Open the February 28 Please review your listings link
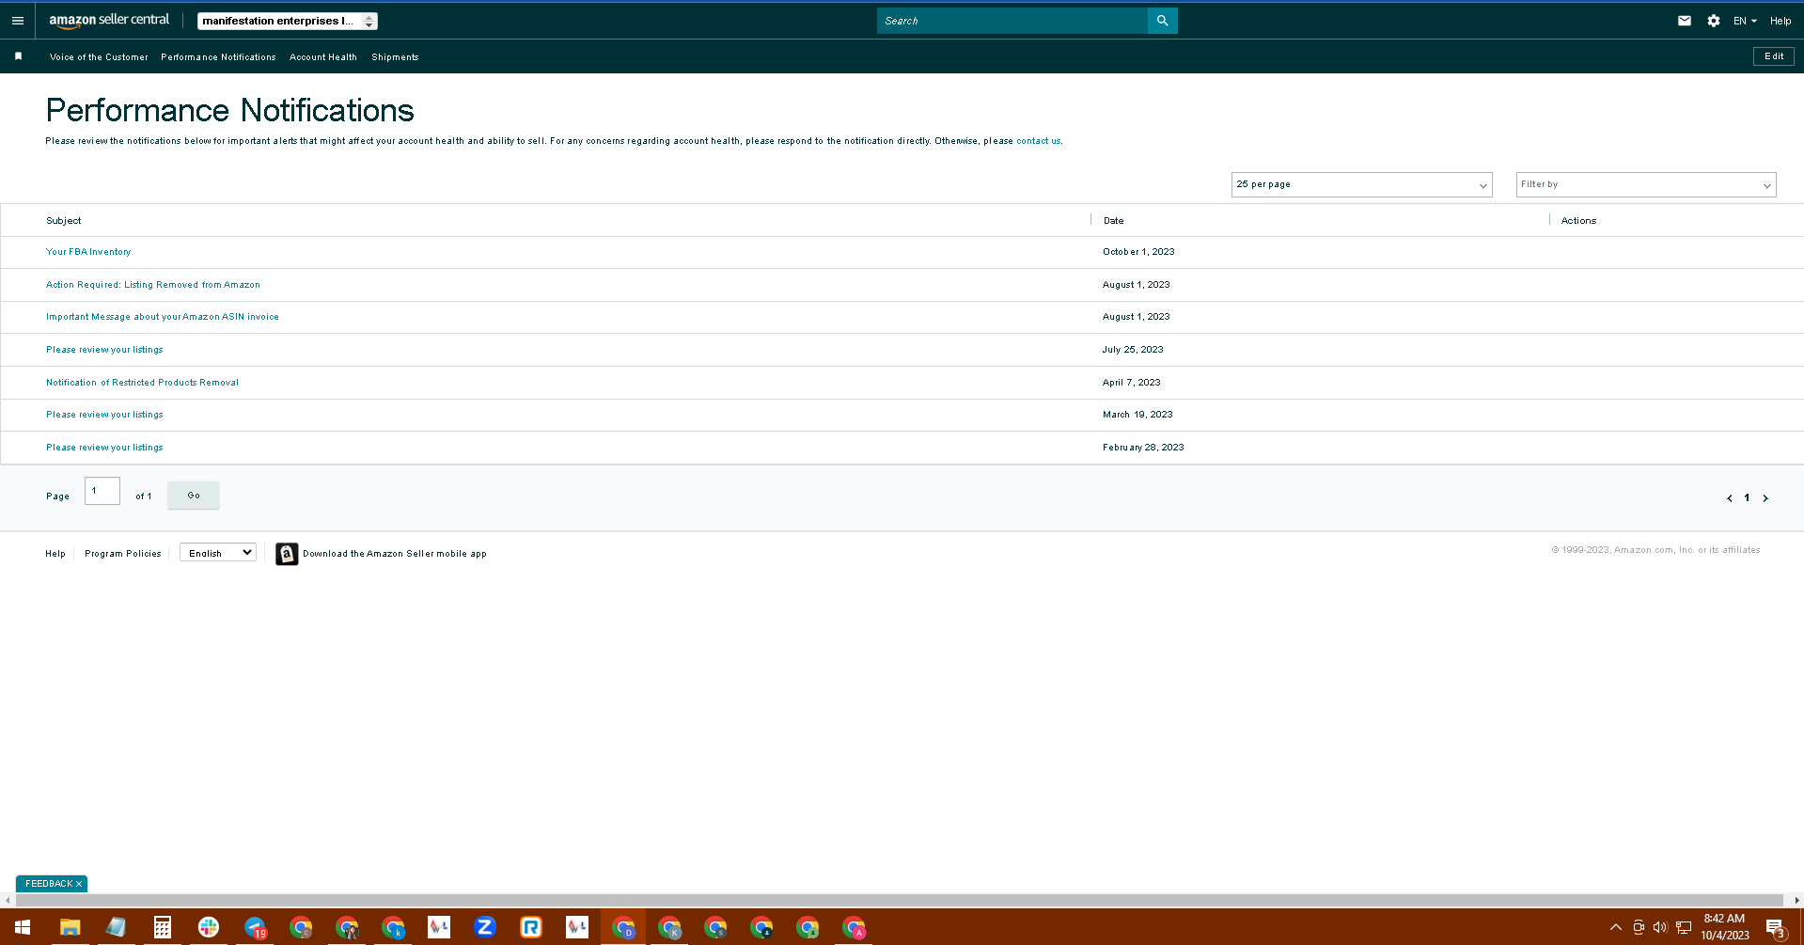 pyautogui.click(x=104, y=448)
